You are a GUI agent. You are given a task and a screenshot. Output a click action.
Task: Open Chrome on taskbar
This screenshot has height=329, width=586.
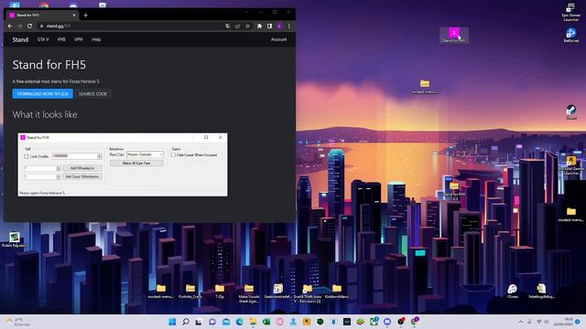415,321
